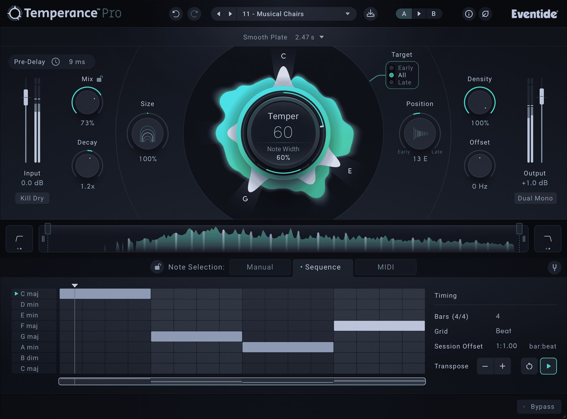Save preset with download icon
Viewport: 567px width, 419px height.
pyautogui.click(x=371, y=14)
